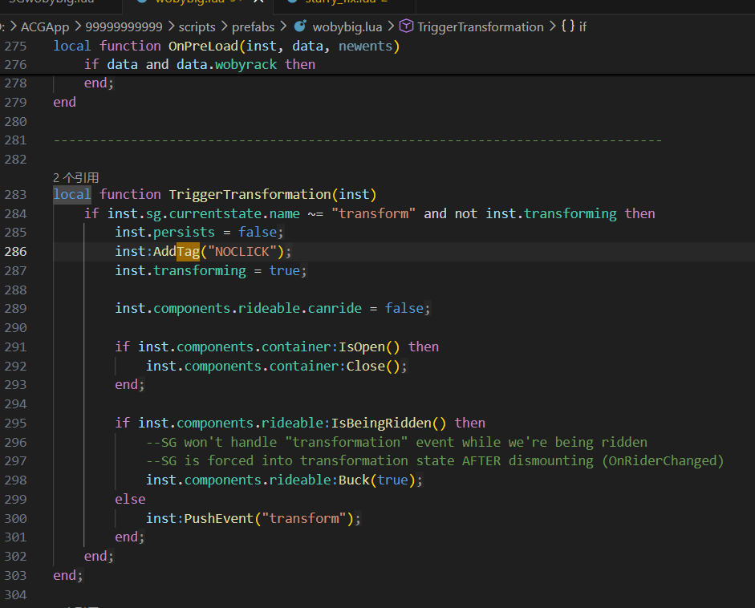
Task: Select line 286 via its line number
Action: coord(16,252)
